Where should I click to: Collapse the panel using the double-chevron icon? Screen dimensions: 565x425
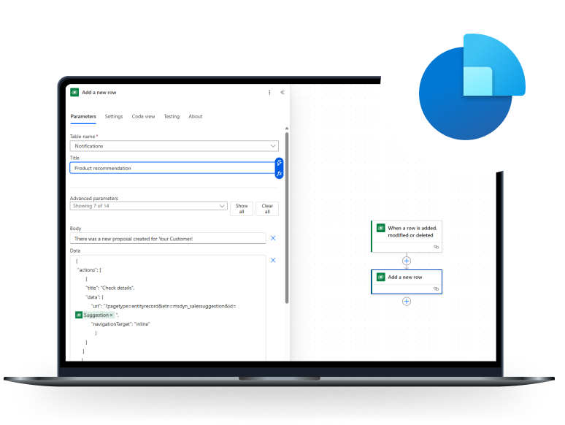282,93
